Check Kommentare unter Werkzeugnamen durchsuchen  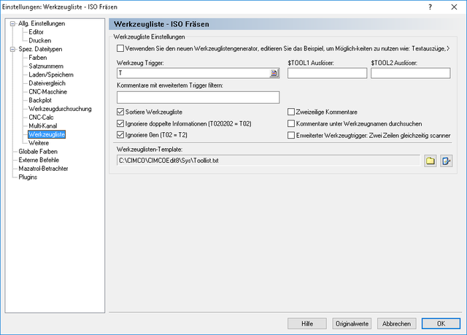pos(291,123)
